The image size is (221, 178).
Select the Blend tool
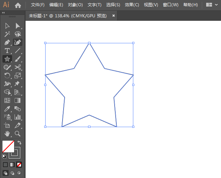tap(18, 109)
